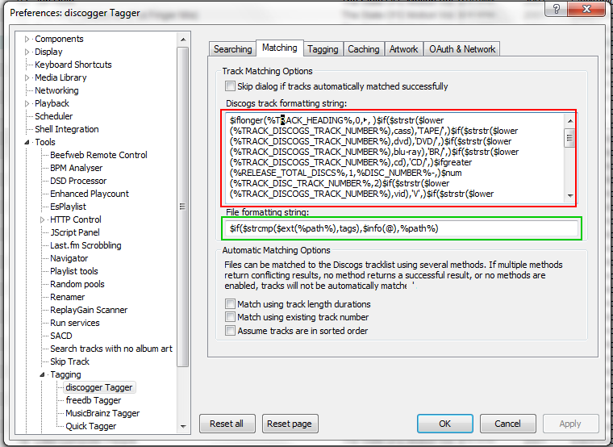Select MusicBrainz Tagger item
Viewport: 613px width, 447px height.
tap(102, 413)
